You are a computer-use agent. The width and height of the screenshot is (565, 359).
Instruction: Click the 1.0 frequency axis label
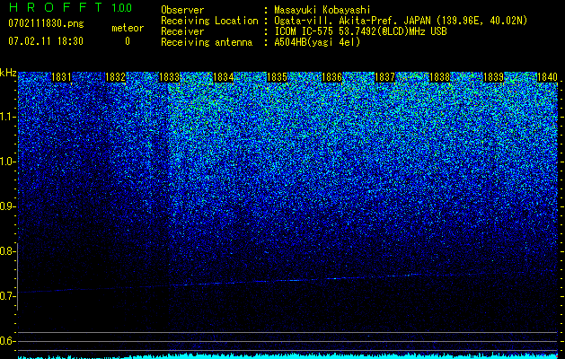(x=8, y=162)
